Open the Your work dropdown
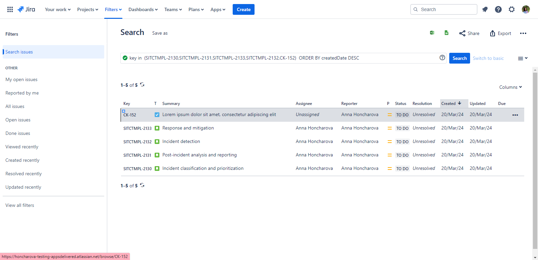 tap(58, 9)
